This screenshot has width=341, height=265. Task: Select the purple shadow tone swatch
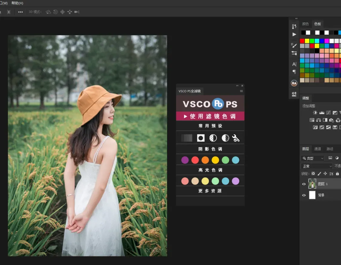(185, 160)
